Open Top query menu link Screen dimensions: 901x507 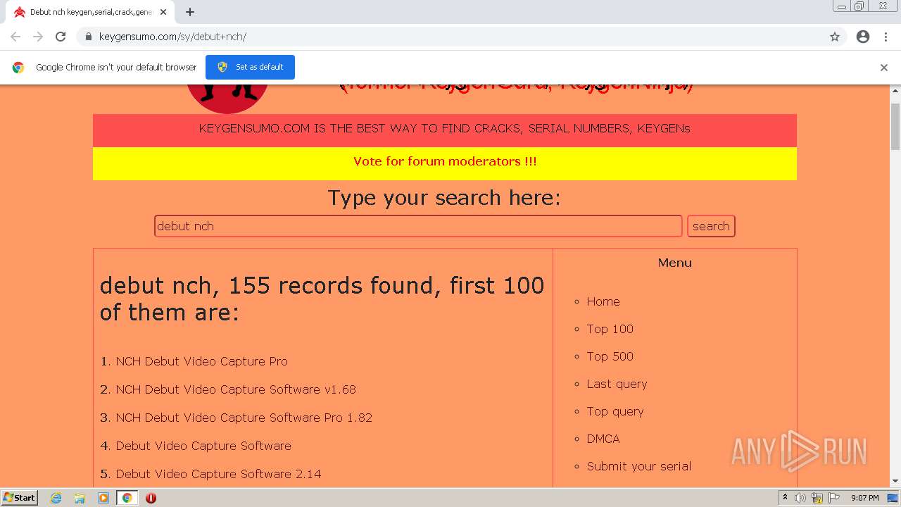click(615, 411)
